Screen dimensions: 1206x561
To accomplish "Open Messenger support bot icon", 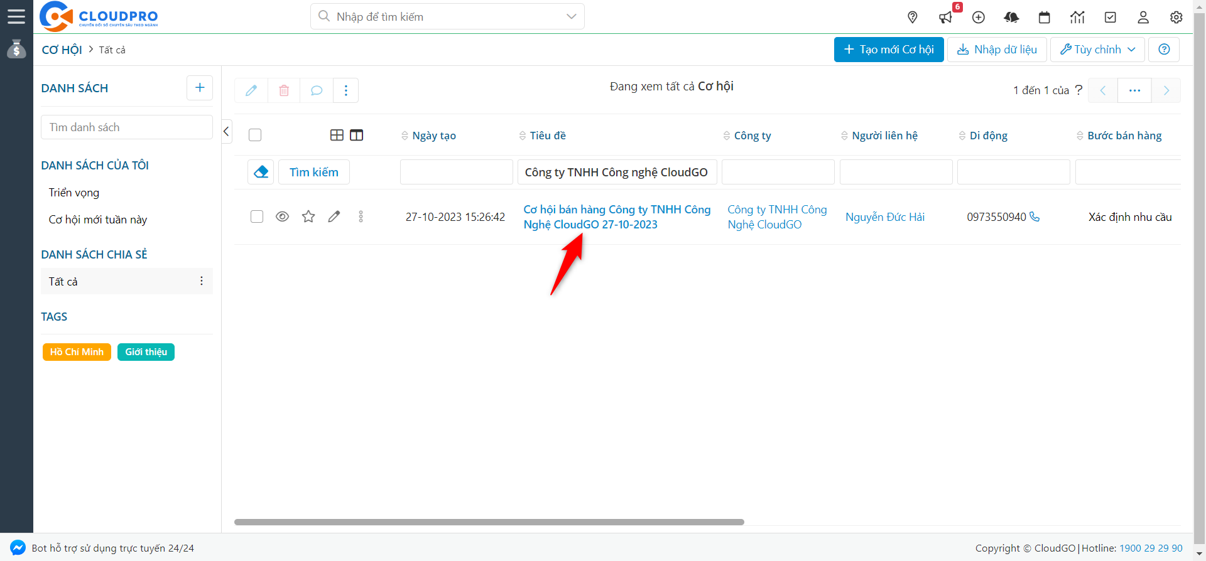I will (18, 547).
